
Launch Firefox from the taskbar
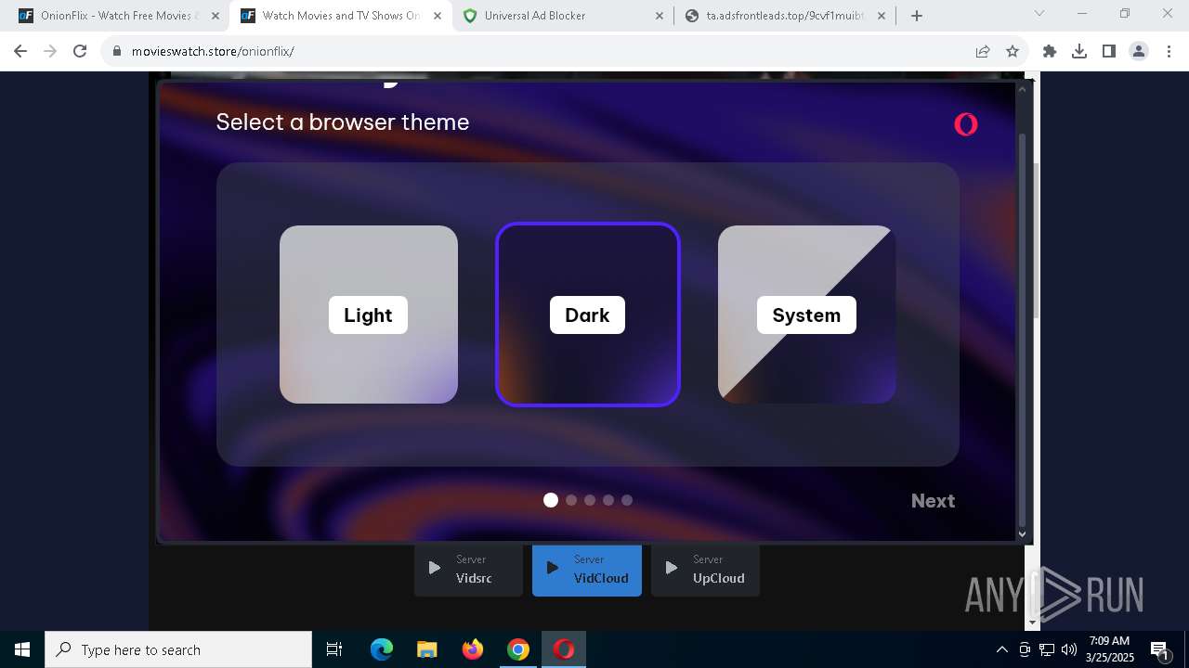pyautogui.click(x=473, y=649)
